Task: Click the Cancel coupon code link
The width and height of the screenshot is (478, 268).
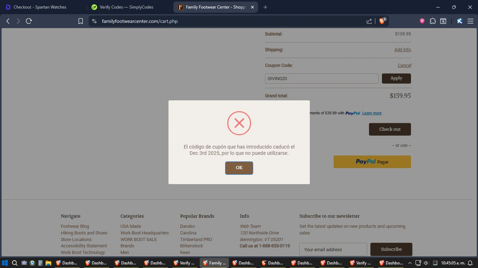Action: point(404,65)
